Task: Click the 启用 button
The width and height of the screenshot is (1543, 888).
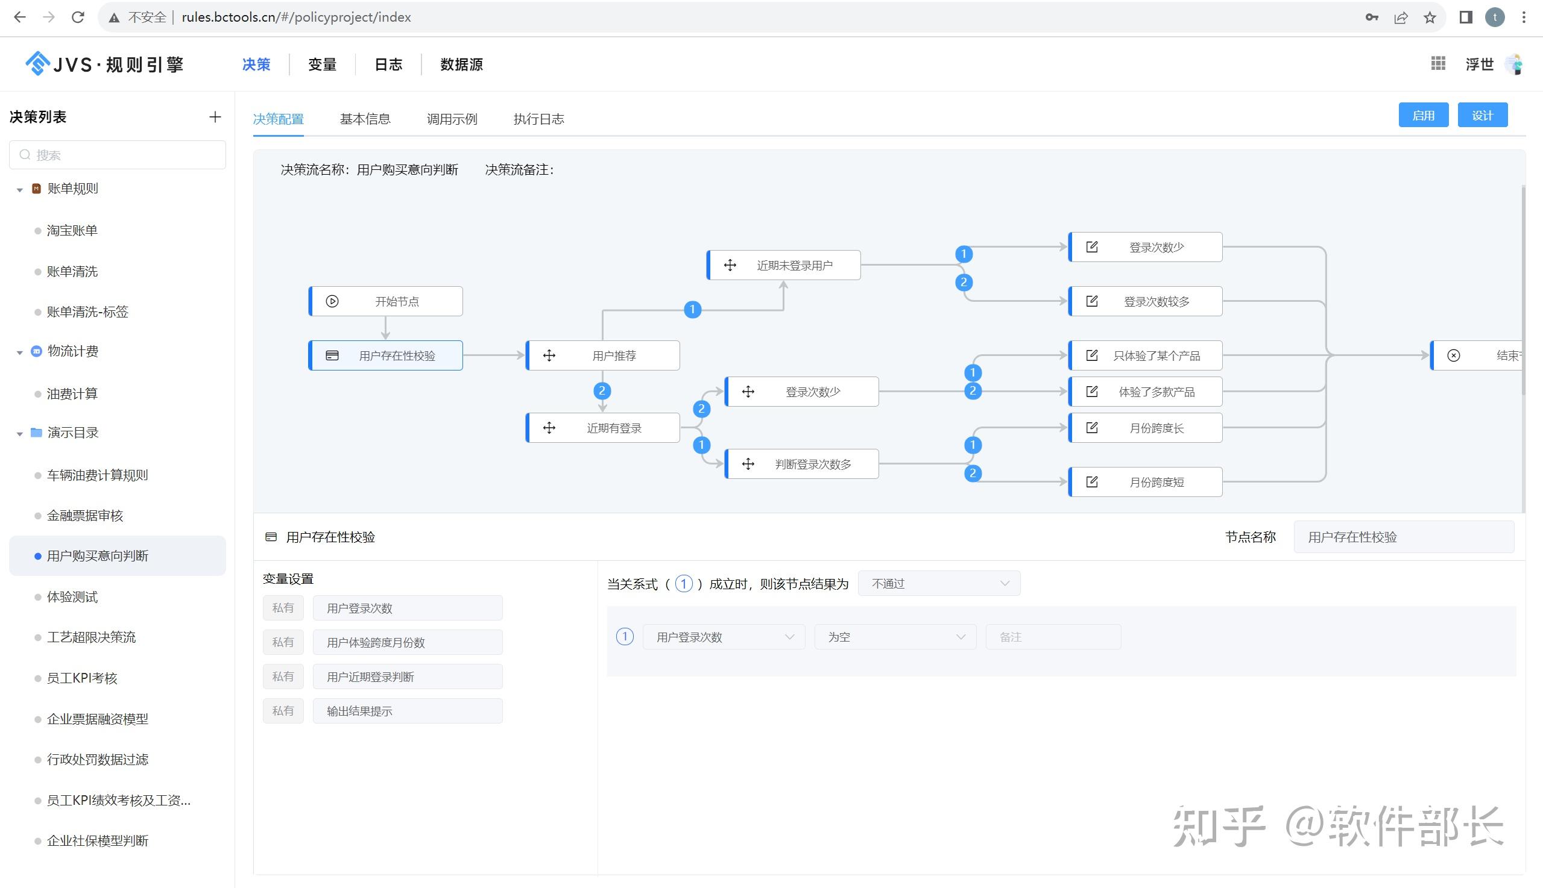Action: (x=1424, y=114)
